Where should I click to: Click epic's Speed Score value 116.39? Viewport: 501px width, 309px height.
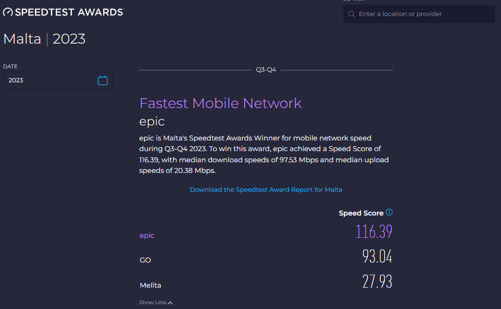(x=374, y=232)
